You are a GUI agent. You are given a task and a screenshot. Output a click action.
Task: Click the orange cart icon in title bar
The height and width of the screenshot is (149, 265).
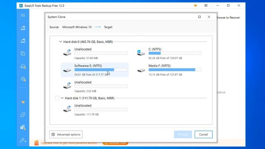click(x=195, y=5)
